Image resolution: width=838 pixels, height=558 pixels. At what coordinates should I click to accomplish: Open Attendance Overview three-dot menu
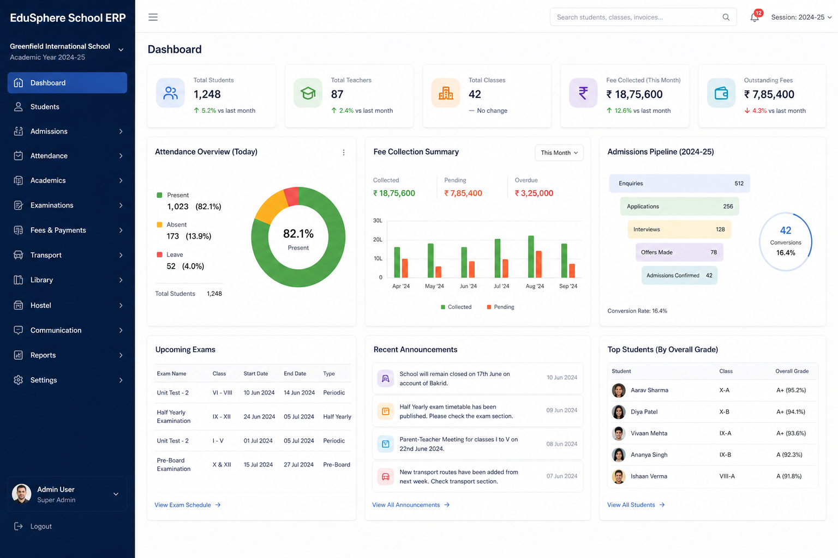tap(344, 153)
